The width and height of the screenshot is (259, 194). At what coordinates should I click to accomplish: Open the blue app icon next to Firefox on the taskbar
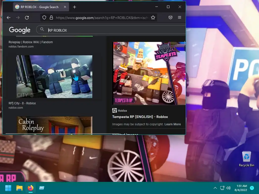pos(42,188)
